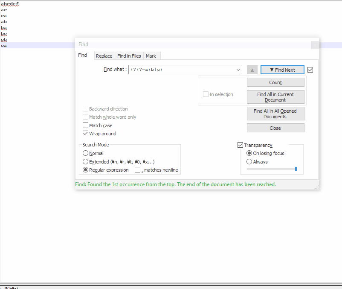Select the Always transparency radio button
Image resolution: width=342 pixels, height=289 pixels.
249,161
